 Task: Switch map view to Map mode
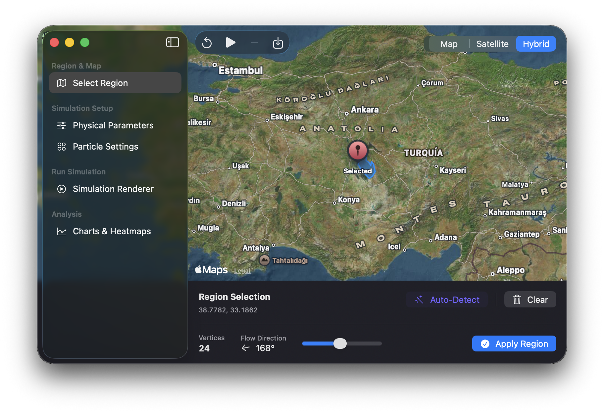(x=449, y=44)
